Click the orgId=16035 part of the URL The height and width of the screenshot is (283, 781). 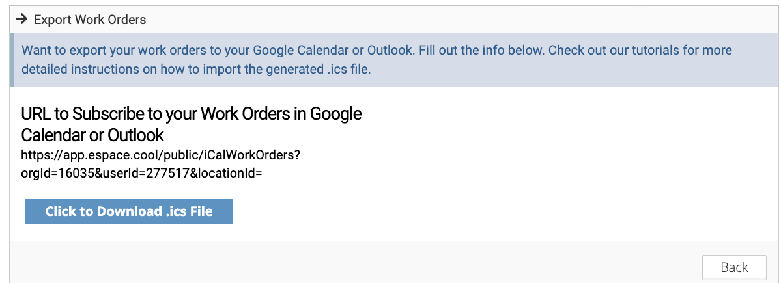click(54, 173)
